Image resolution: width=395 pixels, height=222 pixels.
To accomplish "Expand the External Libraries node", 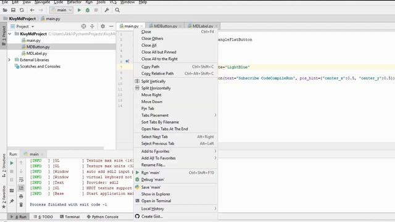I will tap(9, 60).
